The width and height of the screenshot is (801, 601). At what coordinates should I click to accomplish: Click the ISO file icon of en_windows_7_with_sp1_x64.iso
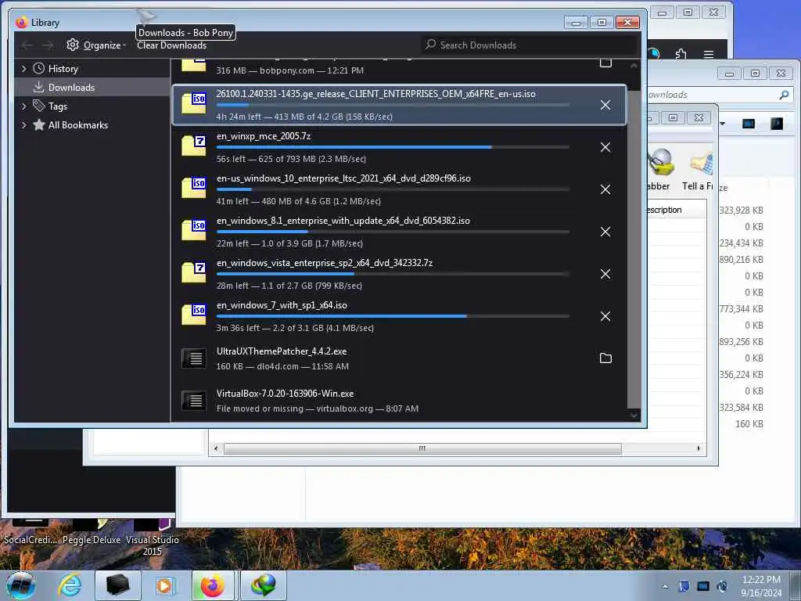tap(194, 315)
